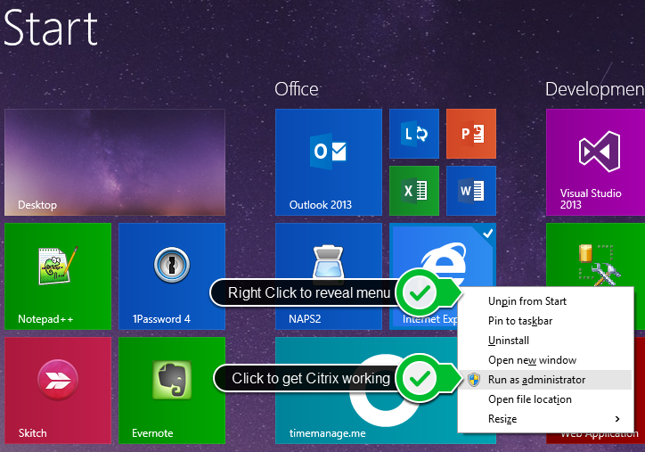Open the Notepad++ tile
The image size is (645, 452).
(x=58, y=275)
